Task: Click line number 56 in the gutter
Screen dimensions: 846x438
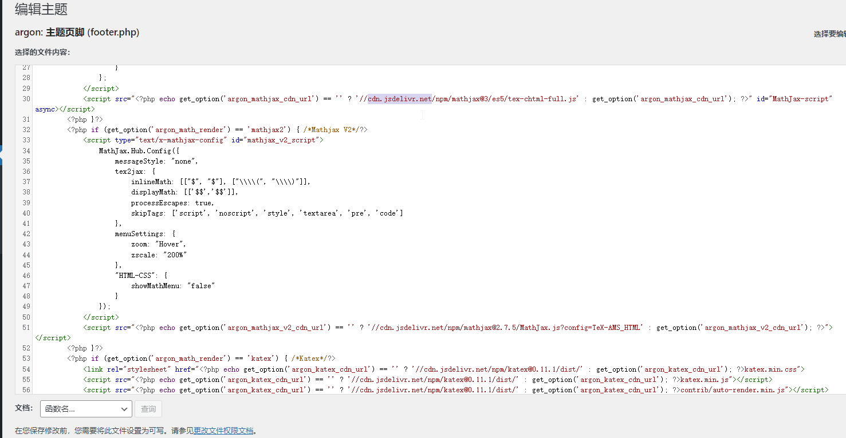Action: (26, 390)
